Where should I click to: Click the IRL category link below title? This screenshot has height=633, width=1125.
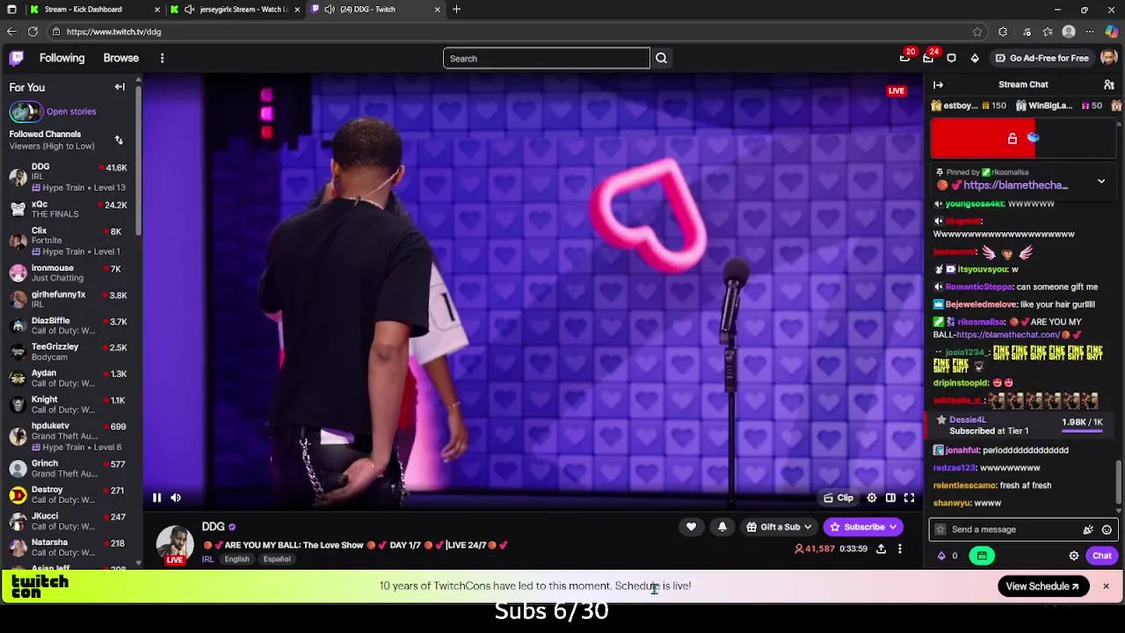208,559
